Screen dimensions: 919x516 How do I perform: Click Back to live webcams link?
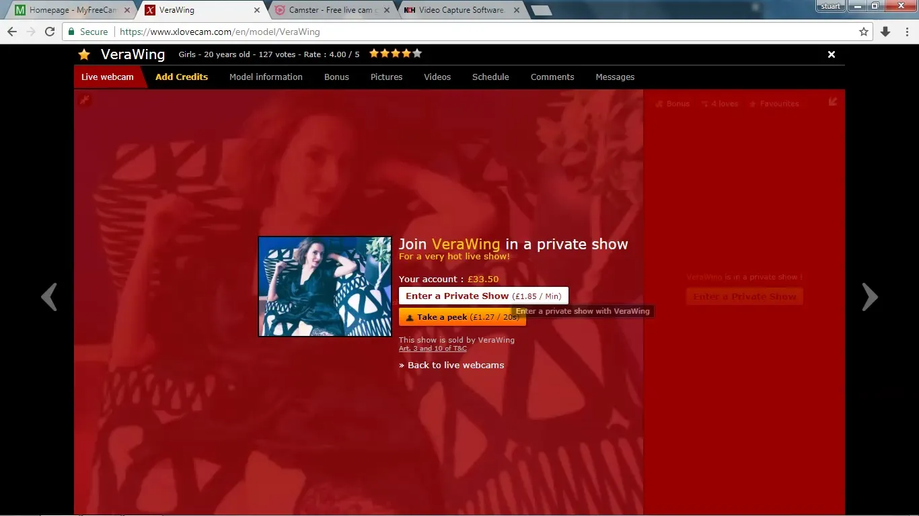pos(451,365)
